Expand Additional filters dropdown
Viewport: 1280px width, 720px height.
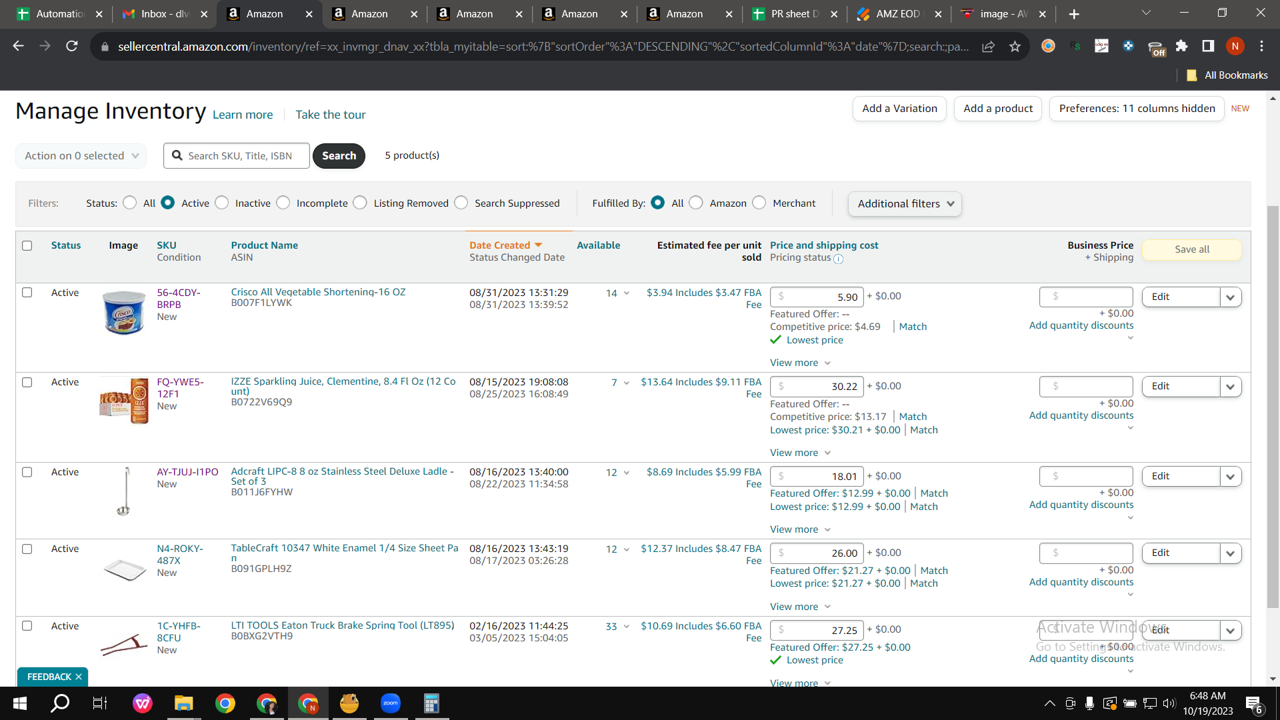tap(905, 203)
